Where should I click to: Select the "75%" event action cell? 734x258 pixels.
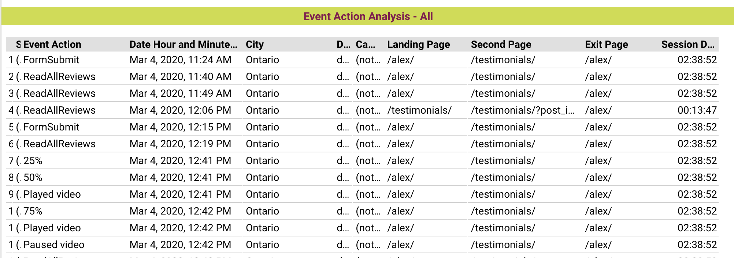point(33,211)
